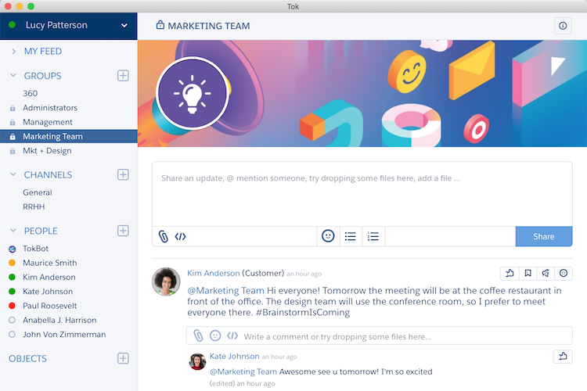Viewport: 587px width, 391px height.
Task: Open the Administrators group
Action: 50,108
